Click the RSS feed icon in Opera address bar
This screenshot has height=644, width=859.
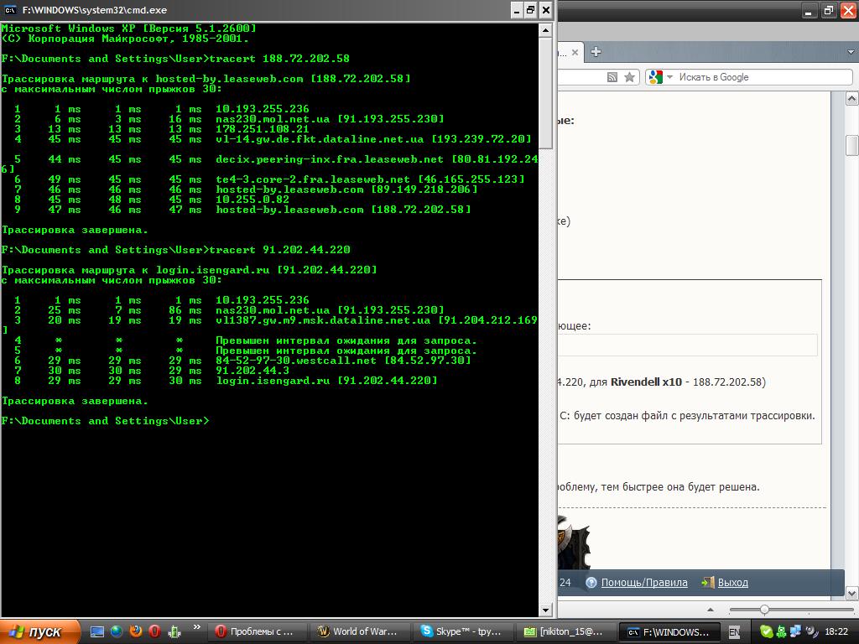coord(612,78)
